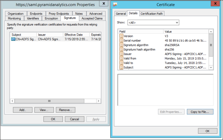Open the Certification Path tab
Screen dimensions: 223x140
(151, 14)
